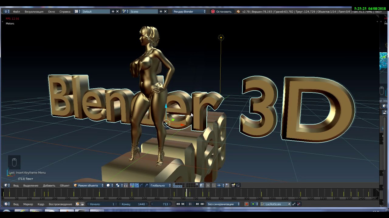Jump to previous keyframe

tap(183, 204)
